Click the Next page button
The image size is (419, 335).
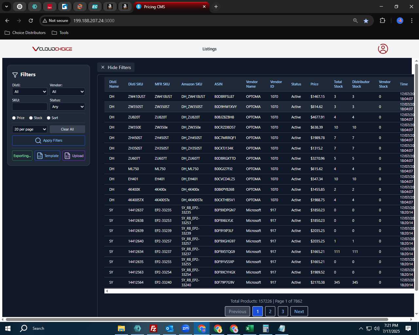pyautogui.click(x=299, y=311)
